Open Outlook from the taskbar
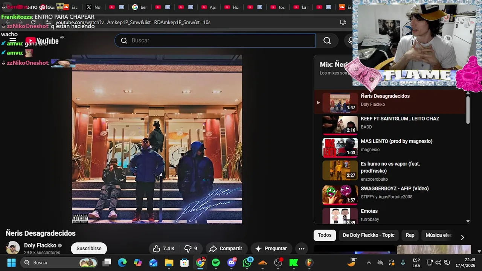 pyautogui.click(x=153, y=263)
